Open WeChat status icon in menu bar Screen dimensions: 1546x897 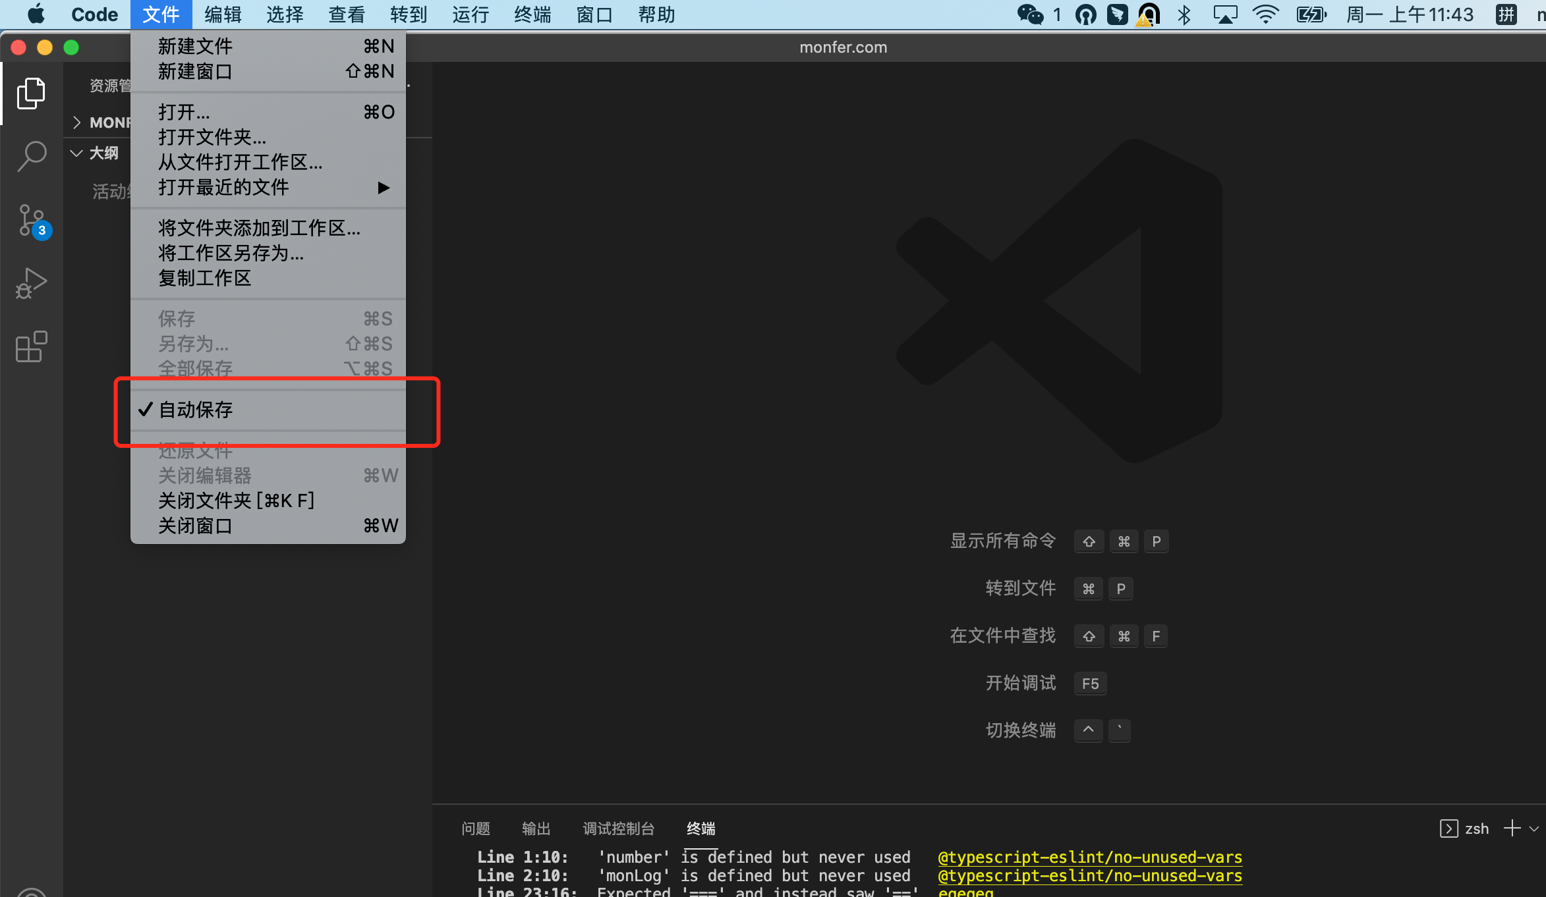pyautogui.click(x=1031, y=14)
